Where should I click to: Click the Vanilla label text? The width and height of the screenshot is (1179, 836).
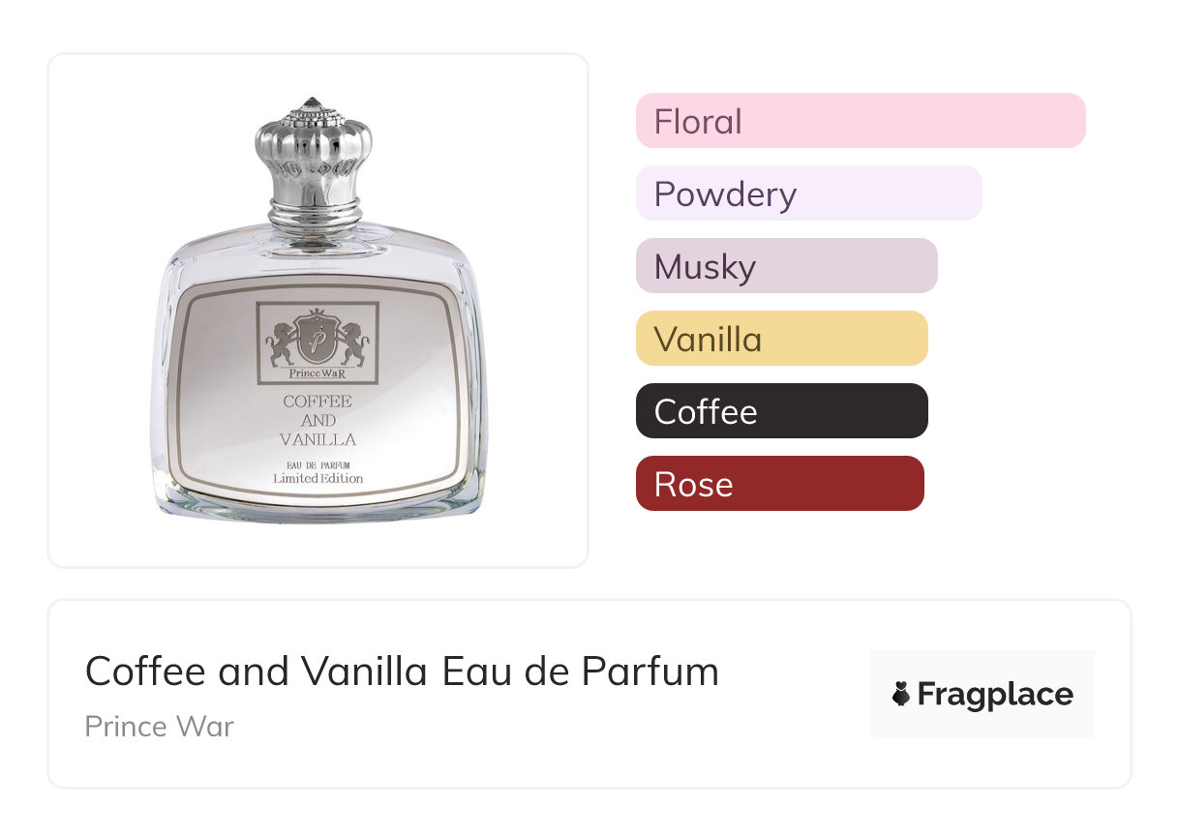(x=709, y=340)
